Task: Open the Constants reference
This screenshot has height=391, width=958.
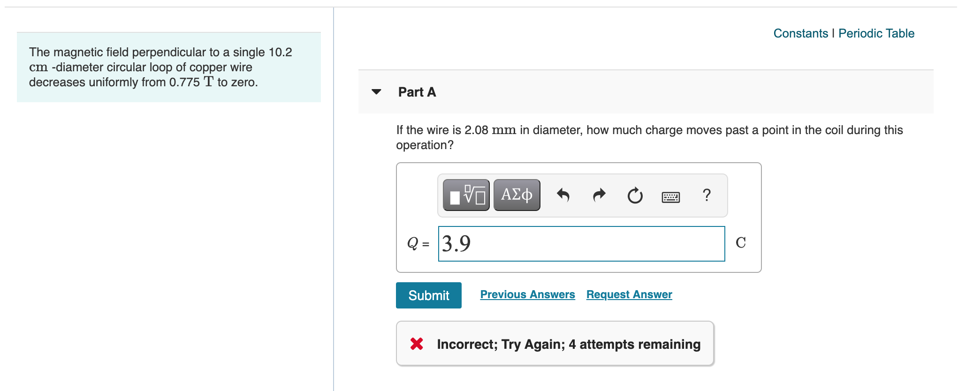Action: tap(800, 33)
